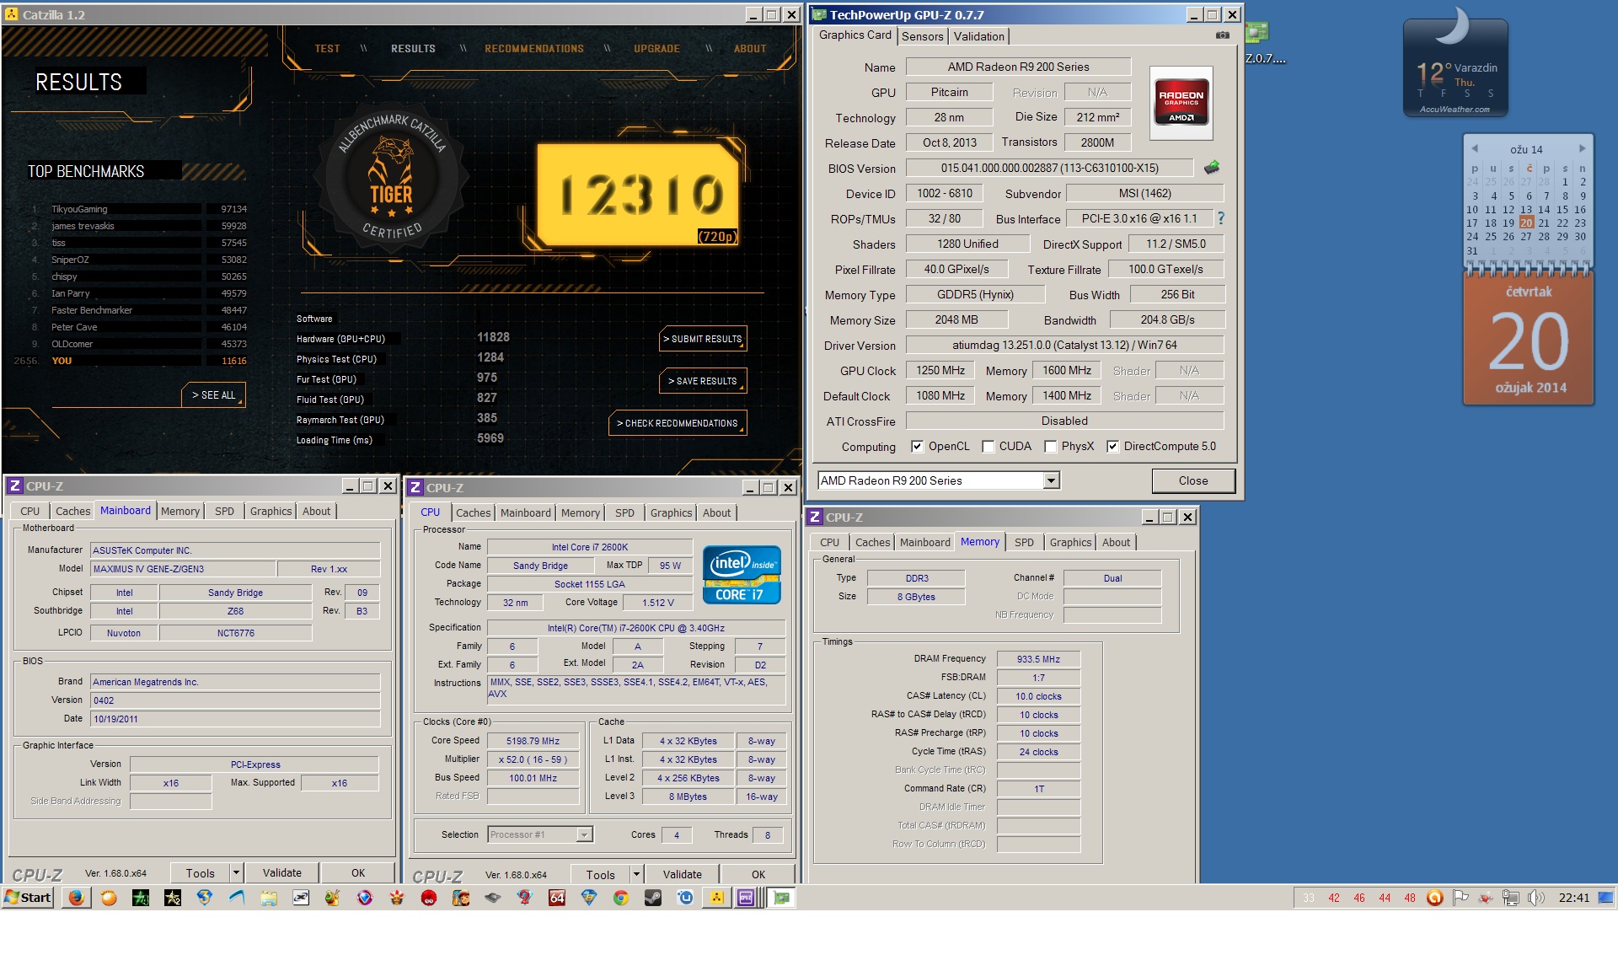The height and width of the screenshot is (971, 1618).
Task: Click SEE ALL under top benchmarks
Action: (x=213, y=394)
